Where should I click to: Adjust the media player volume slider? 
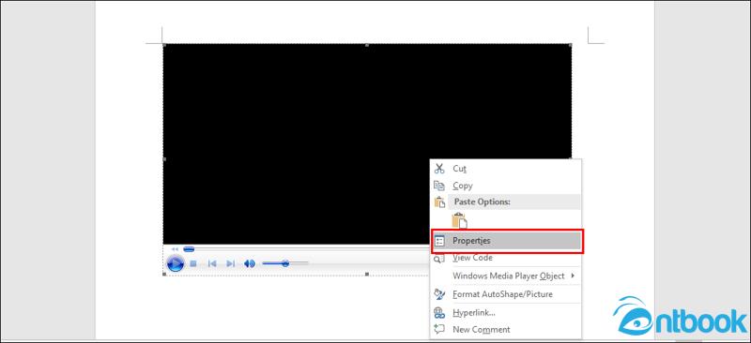click(285, 263)
